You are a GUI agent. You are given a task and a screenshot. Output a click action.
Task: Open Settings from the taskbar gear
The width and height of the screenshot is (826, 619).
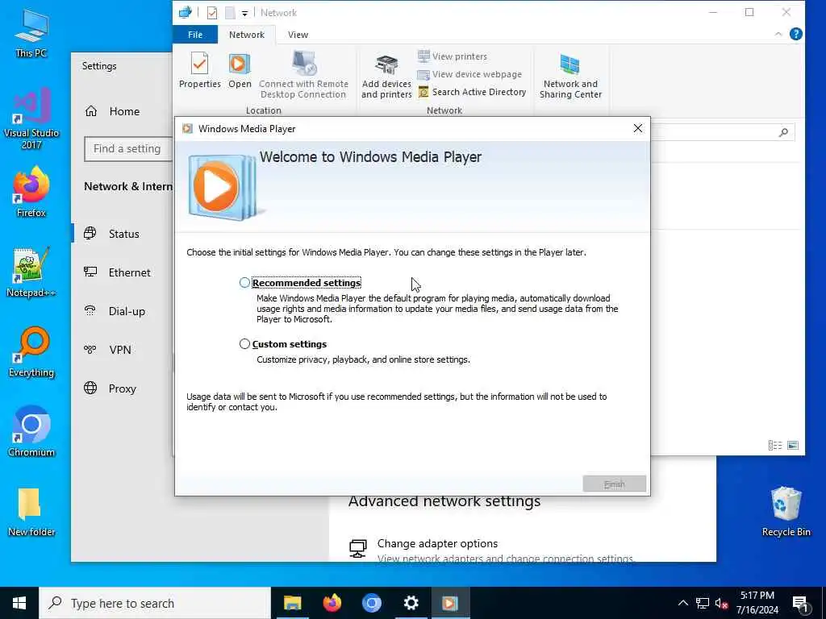coord(411,603)
